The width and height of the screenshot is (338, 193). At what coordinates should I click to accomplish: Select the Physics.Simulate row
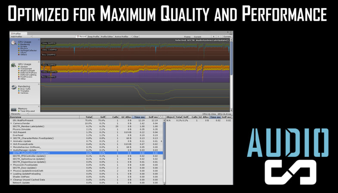click(86, 129)
